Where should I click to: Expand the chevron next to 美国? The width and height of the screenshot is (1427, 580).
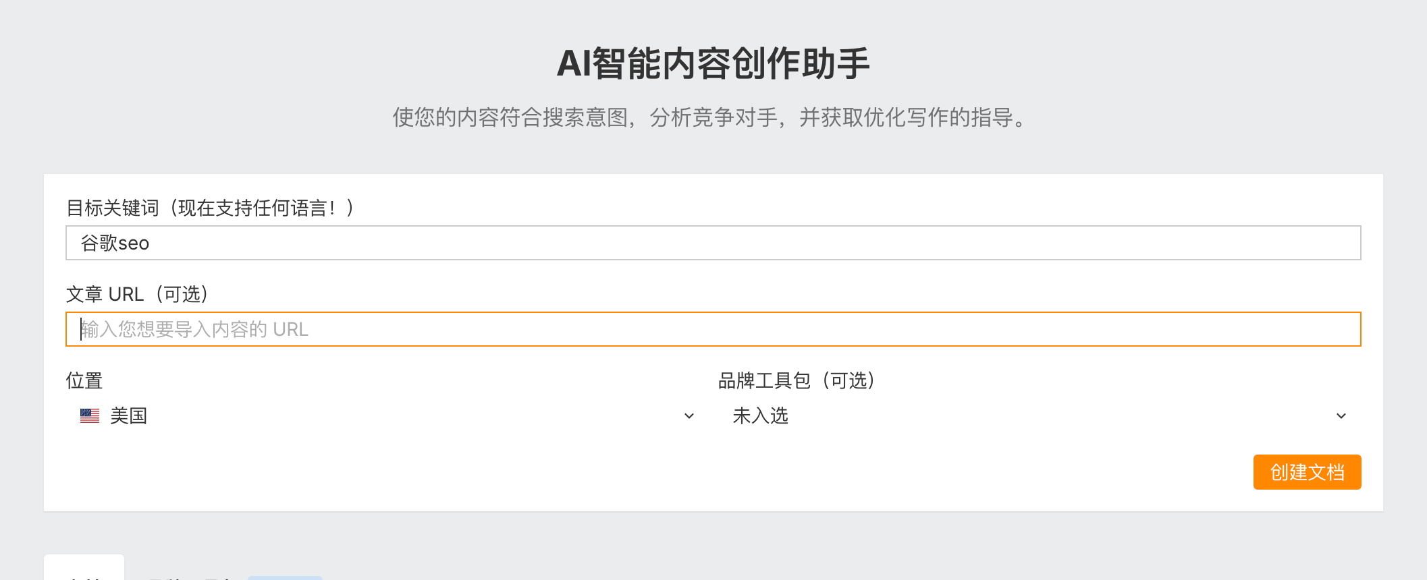tap(688, 416)
